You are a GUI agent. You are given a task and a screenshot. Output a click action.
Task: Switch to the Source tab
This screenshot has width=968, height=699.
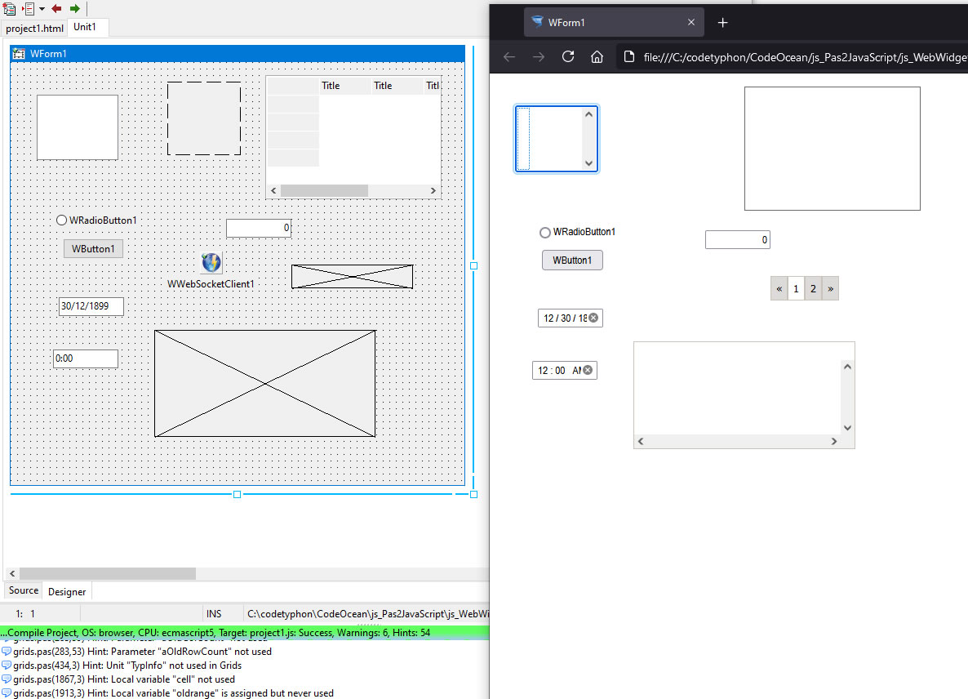24,590
